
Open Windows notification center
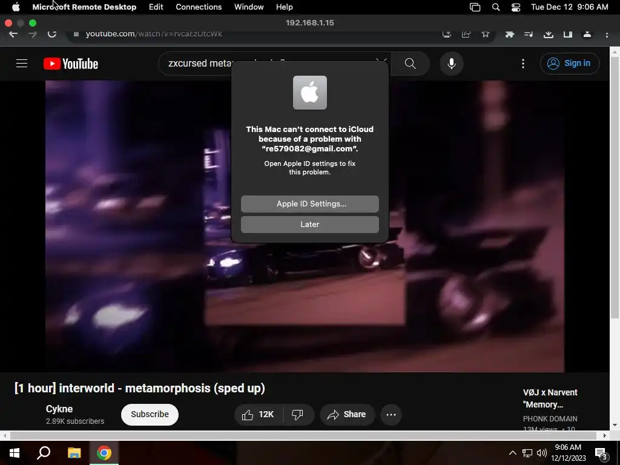tap(601, 453)
